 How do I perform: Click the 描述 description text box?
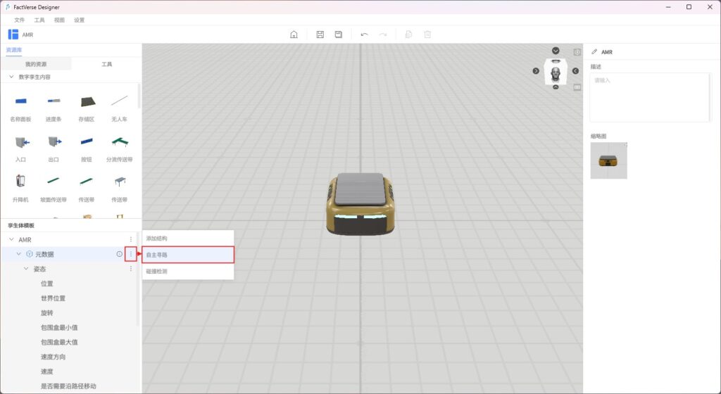click(x=649, y=97)
